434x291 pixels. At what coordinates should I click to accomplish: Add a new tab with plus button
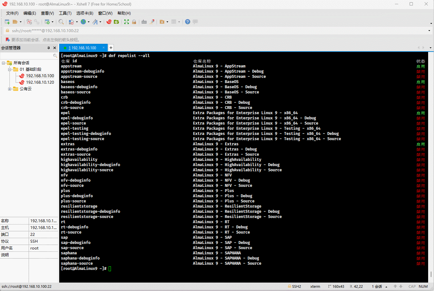111,48
